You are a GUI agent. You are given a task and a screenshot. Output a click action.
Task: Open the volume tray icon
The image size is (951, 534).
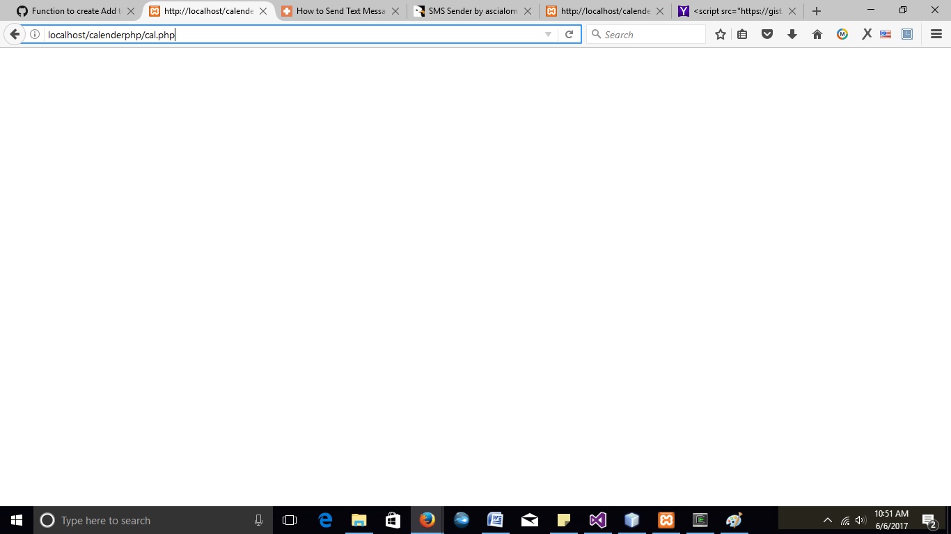[860, 520]
